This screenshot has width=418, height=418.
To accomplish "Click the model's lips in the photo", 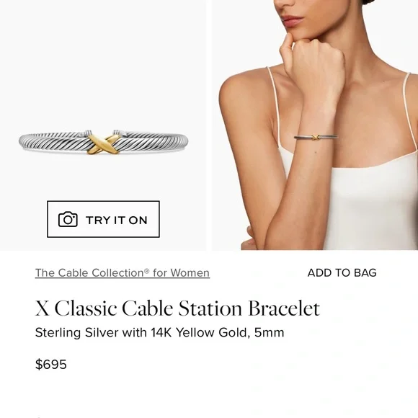I will pyautogui.click(x=293, y=20).
